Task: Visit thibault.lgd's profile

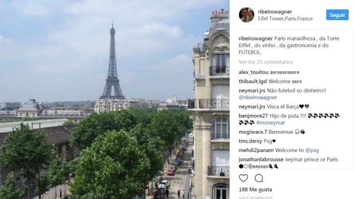Action: click(253, 81)
